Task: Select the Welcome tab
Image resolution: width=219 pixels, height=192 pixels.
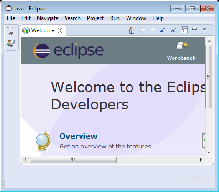Action: pos(43,30)
